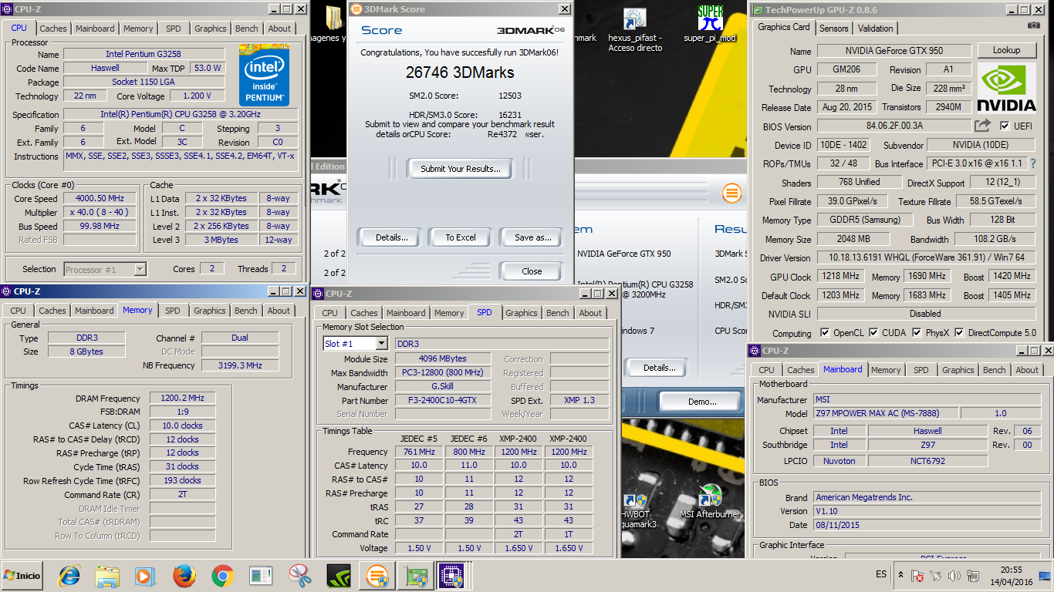1054x592 pixels.
Task: Toggle the OpenCL checkbox
Action: pyautogui.click(x=826, y=333)
